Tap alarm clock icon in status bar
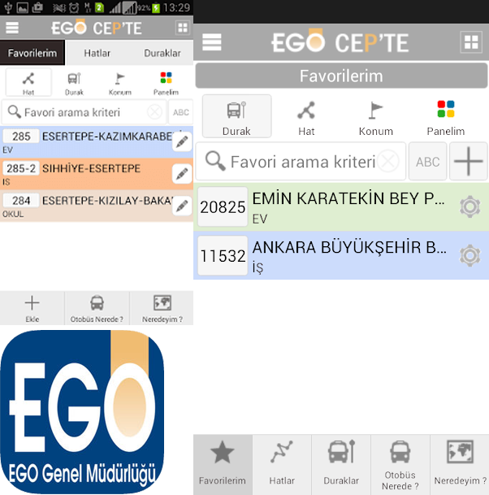Viewport: 489px width, 495px height. click(74, 7)
